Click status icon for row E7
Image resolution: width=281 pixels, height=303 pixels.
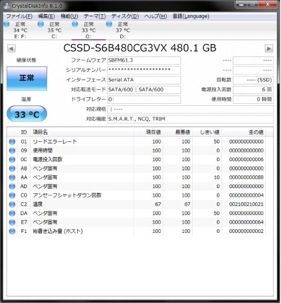[x=12, y=222]
